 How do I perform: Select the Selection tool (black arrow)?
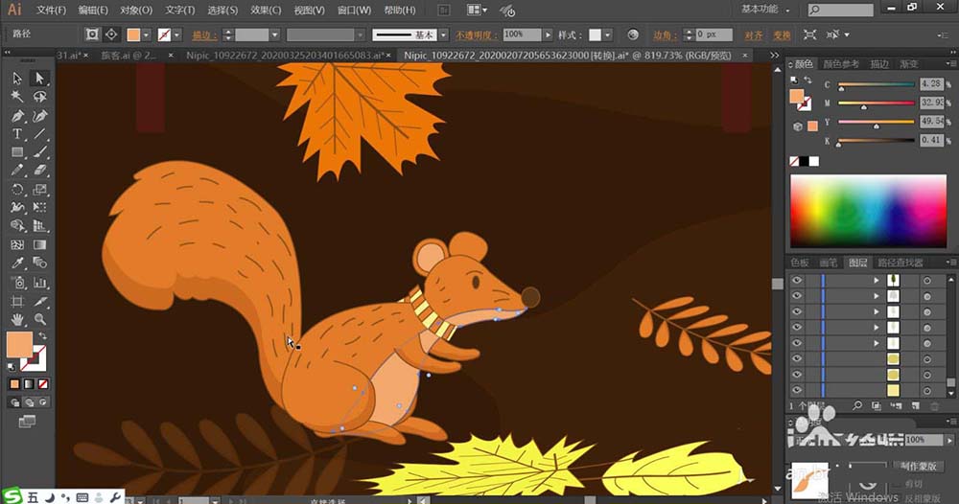[17, 79]
